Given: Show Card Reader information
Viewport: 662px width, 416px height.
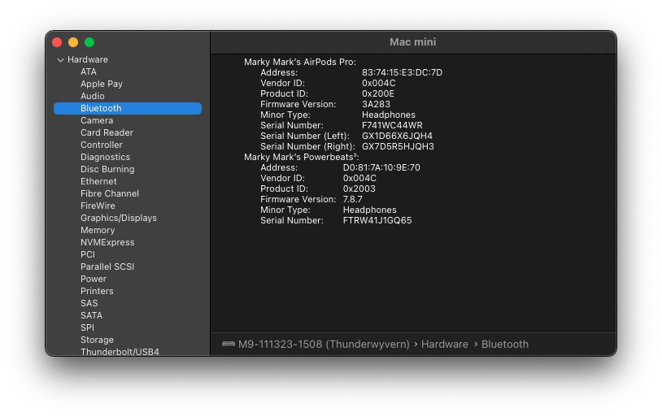Looking at the screenshot, I should click(x=107, y=132).
